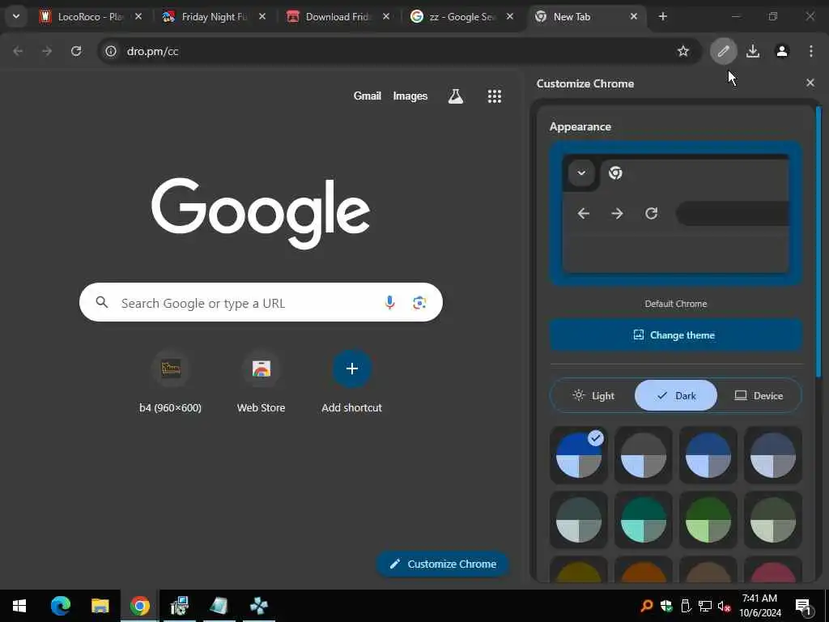The height and width of the screenshot is (622, 829).
Task: Open Windows Security shield tray icon
Action: point(666,606)
